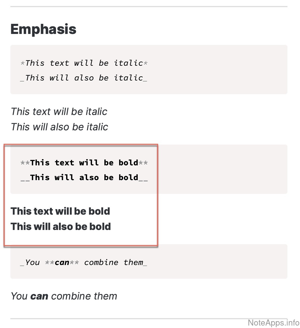Click the code line "_This will also be italic_"
300x328 pixels.
tap(84, 78)
